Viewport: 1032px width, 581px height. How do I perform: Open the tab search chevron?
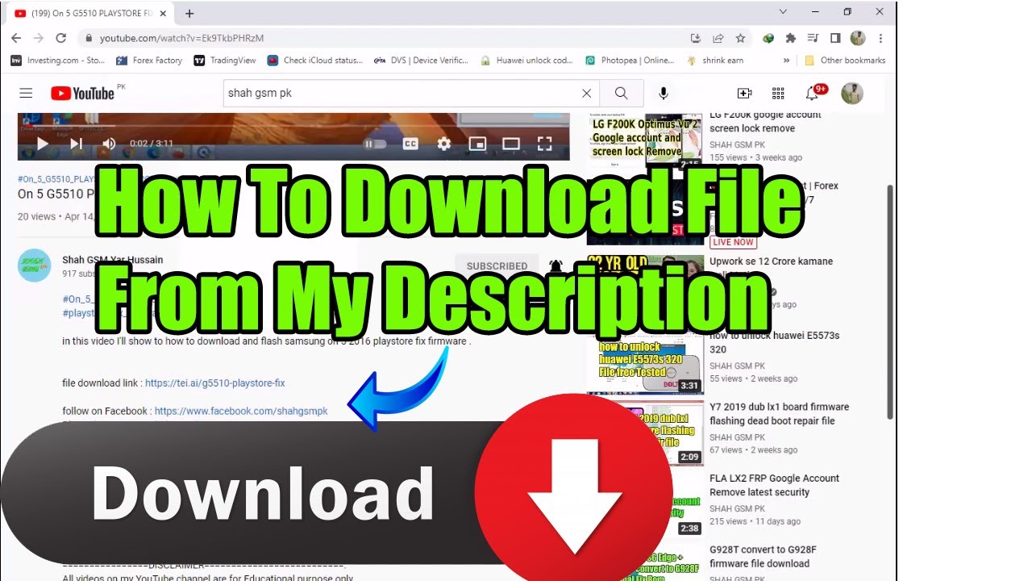tap(783, 11)
